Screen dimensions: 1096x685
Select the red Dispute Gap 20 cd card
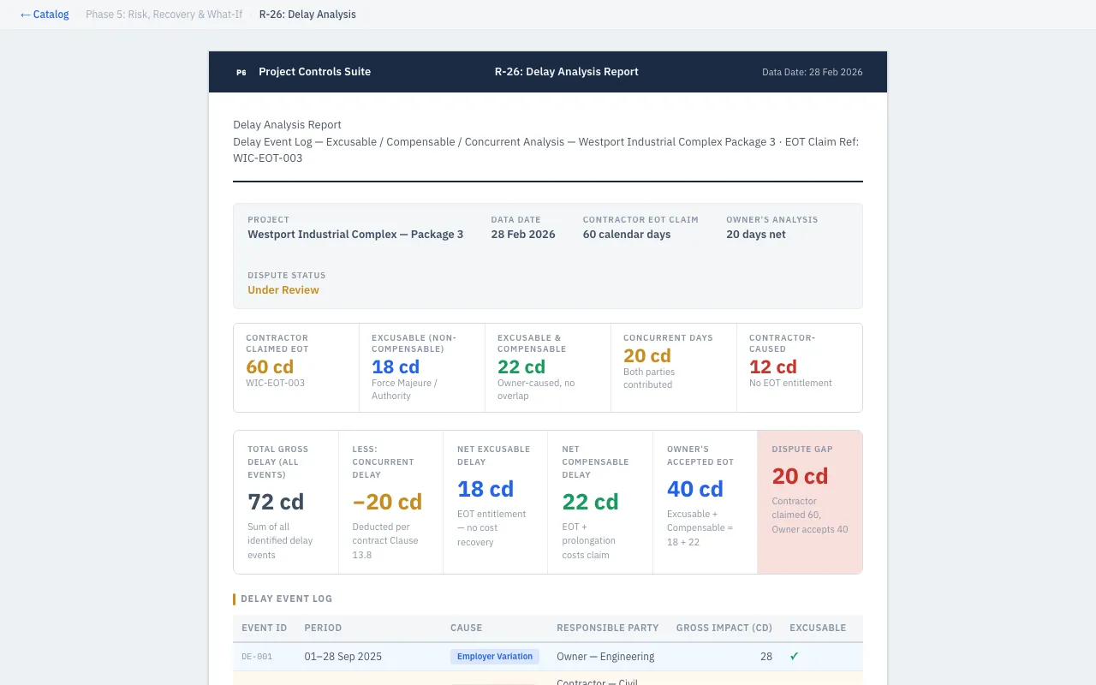(809, 502)
